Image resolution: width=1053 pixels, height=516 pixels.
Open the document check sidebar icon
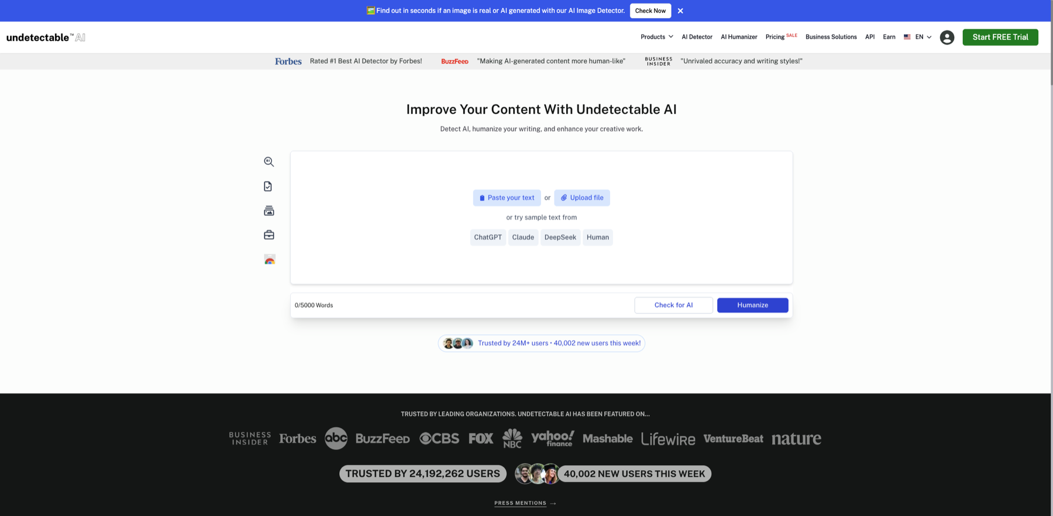tap(268, 186)
